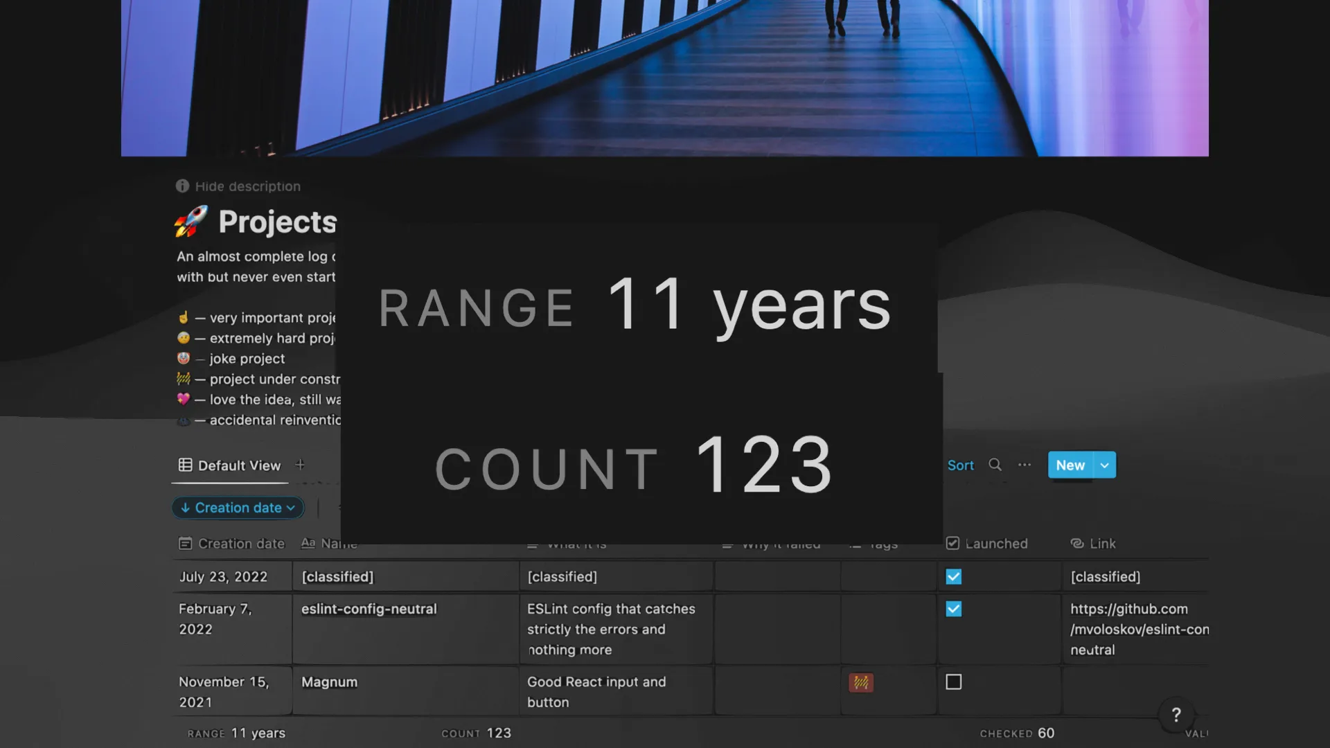Click the cover image banner

tap(665, 76)
